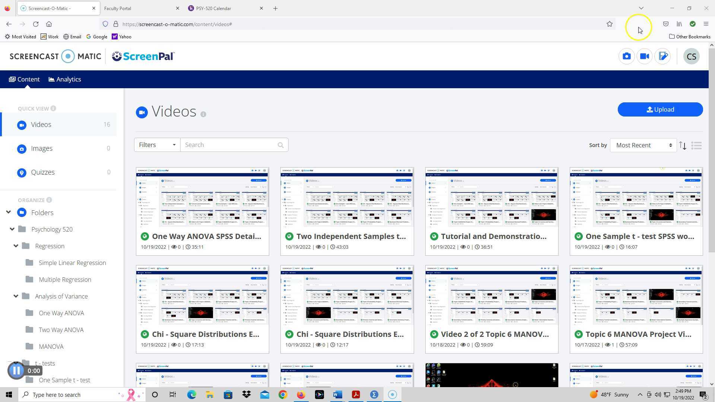This screenshot has width=715, height=402.
Task: Open Adobe Acrobat from the taskbar
Action: pyautogui.click(x=356, y=395)
